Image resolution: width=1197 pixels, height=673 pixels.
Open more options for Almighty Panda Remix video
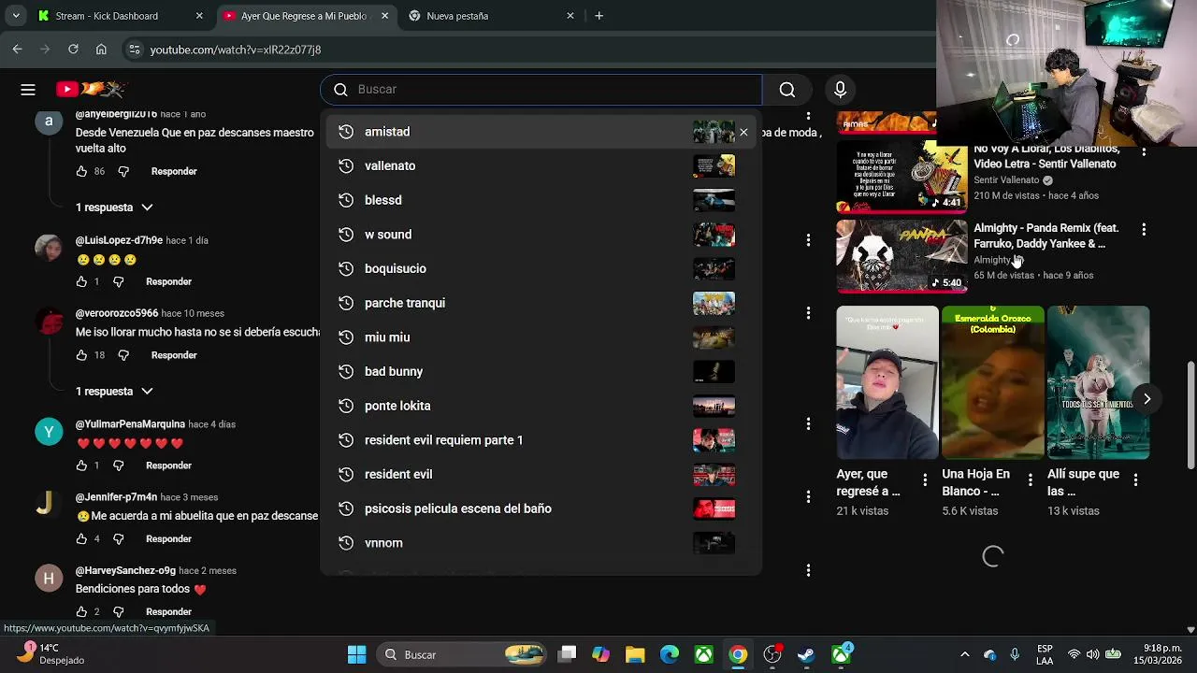pos(1143,229)
